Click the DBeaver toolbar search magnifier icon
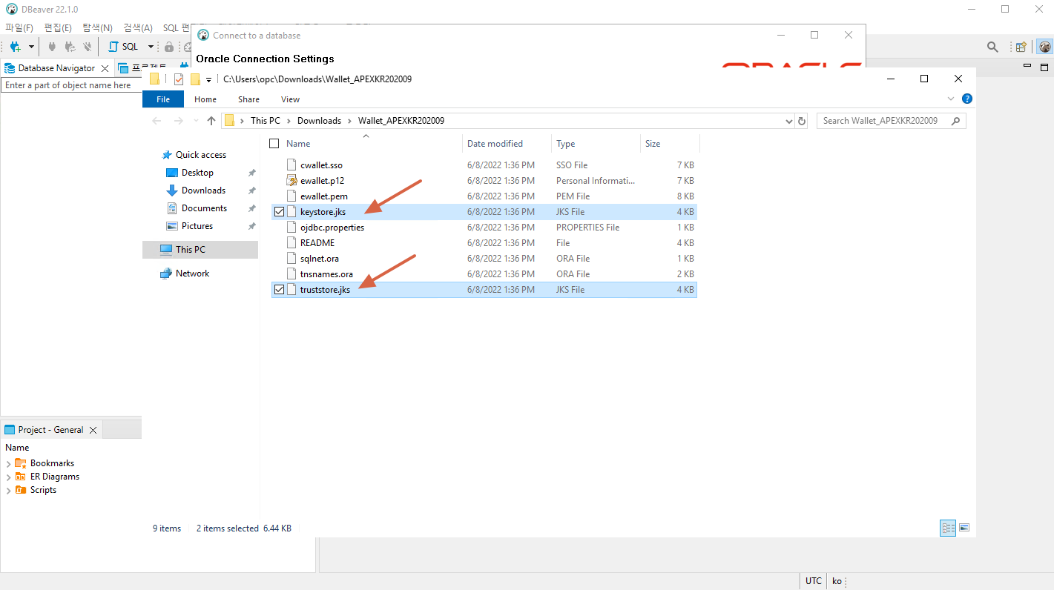The width and height of the screenshot is (1054, 590). (x=992, y=47)
